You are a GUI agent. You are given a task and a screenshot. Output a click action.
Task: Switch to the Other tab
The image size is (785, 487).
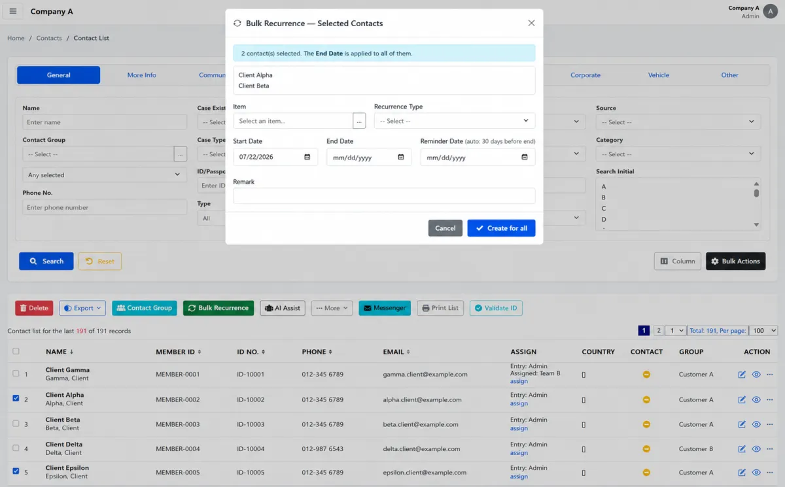[x=730, y=75]
